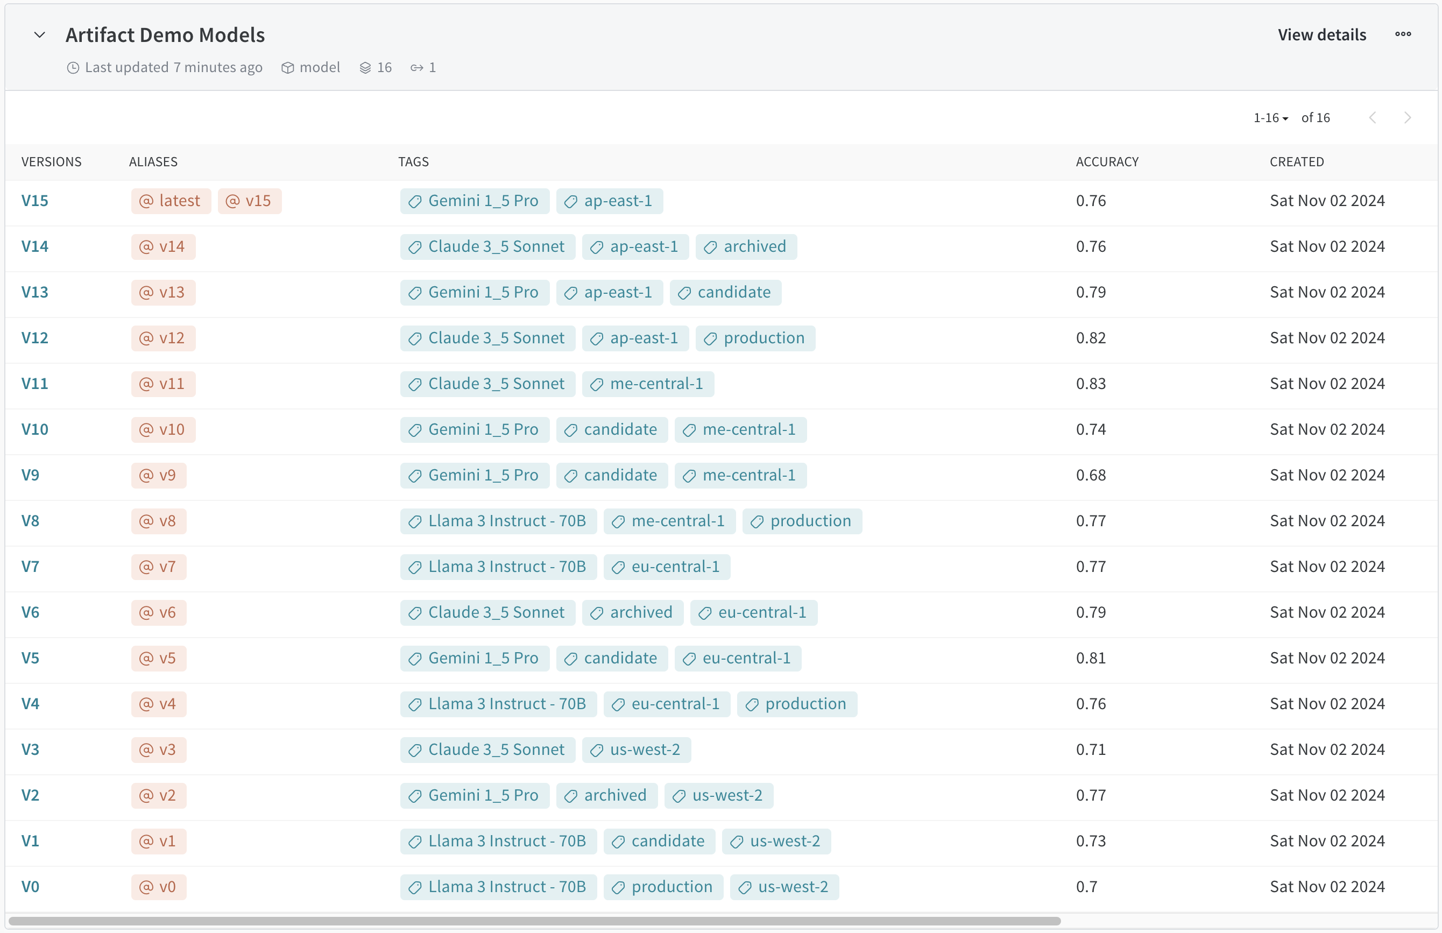Click accuracy value 0.68 for V9
Screen dimensions: 1442x933
click(1091, 476)
